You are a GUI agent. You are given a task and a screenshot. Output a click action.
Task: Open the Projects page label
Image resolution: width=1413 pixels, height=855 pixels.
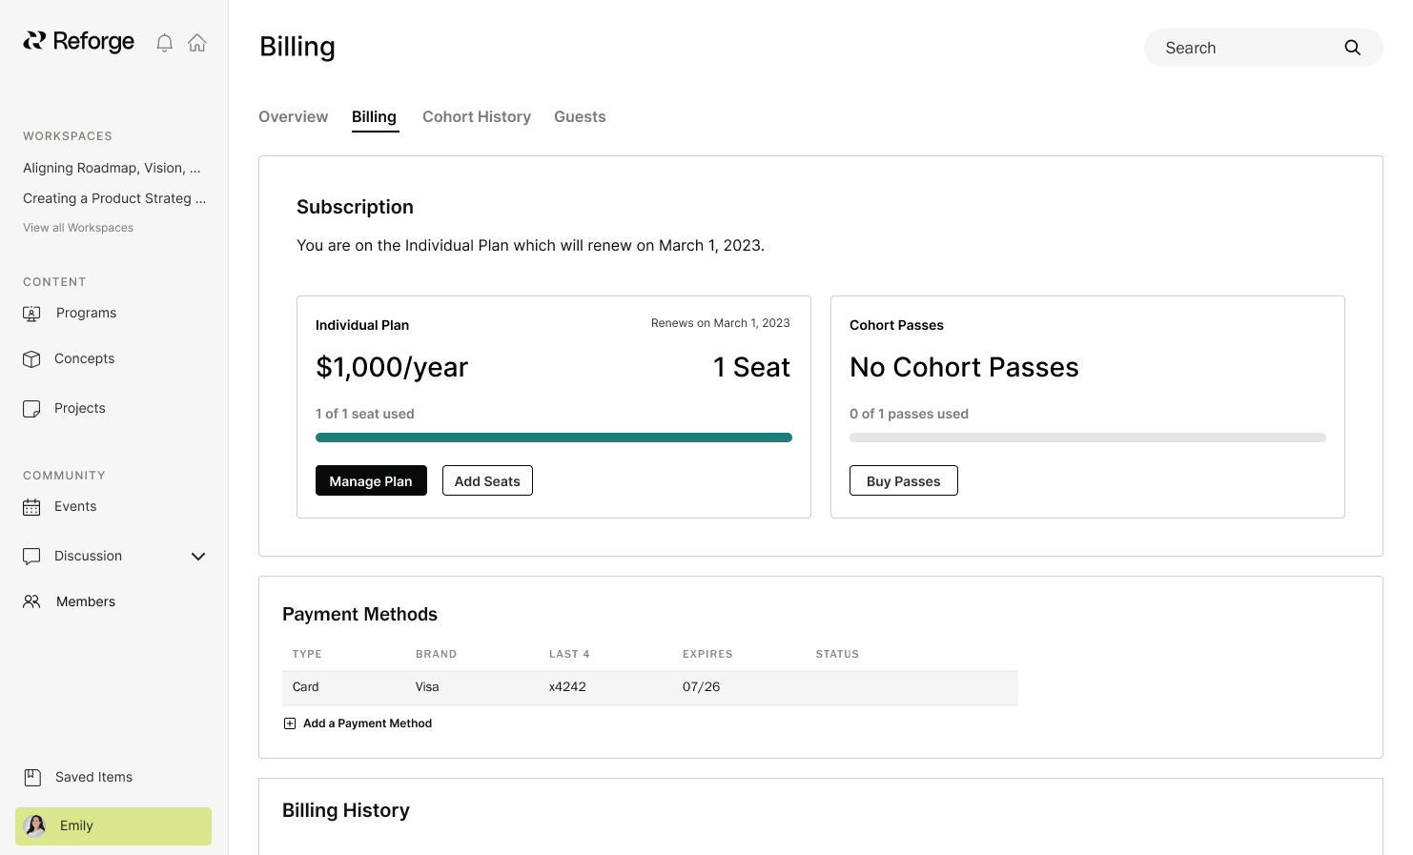click(80, 409)
